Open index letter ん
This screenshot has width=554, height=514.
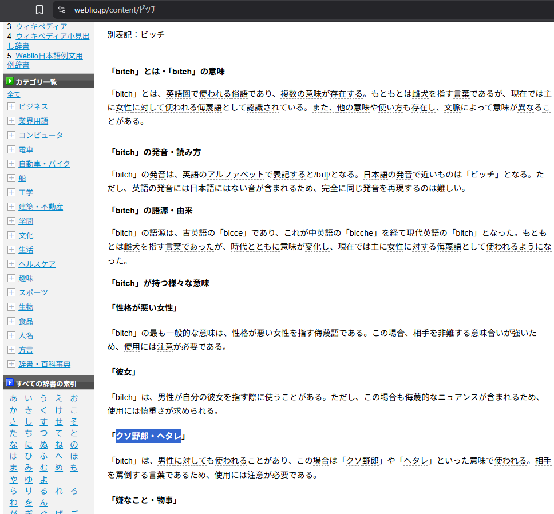coord(43,503)
